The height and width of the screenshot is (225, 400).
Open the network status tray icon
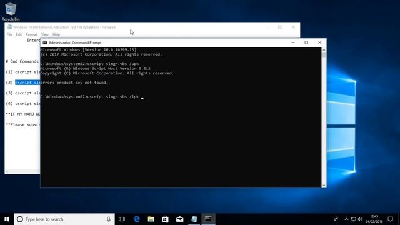pyautogui.click(x=353, y=219)
